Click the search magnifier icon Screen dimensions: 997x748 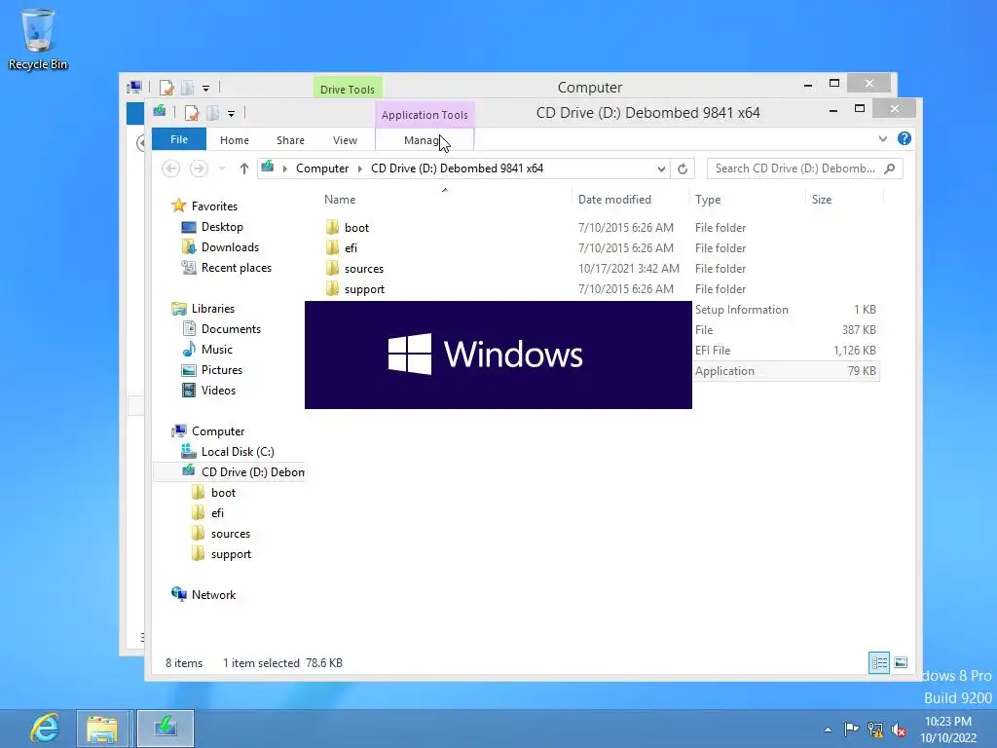(x=890, y=168)
